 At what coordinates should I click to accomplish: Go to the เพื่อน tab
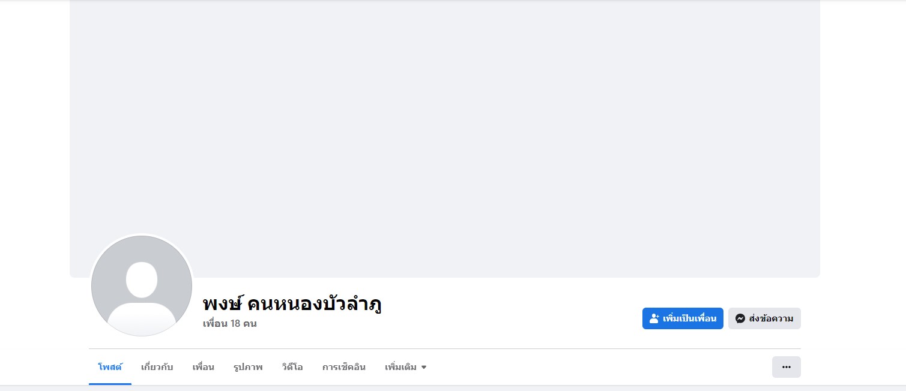click(x=203, y=367)
